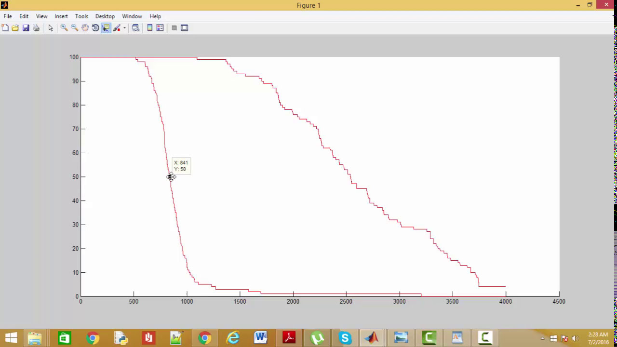Select the Edit Plot arrow tool

(x=51, y=28)
